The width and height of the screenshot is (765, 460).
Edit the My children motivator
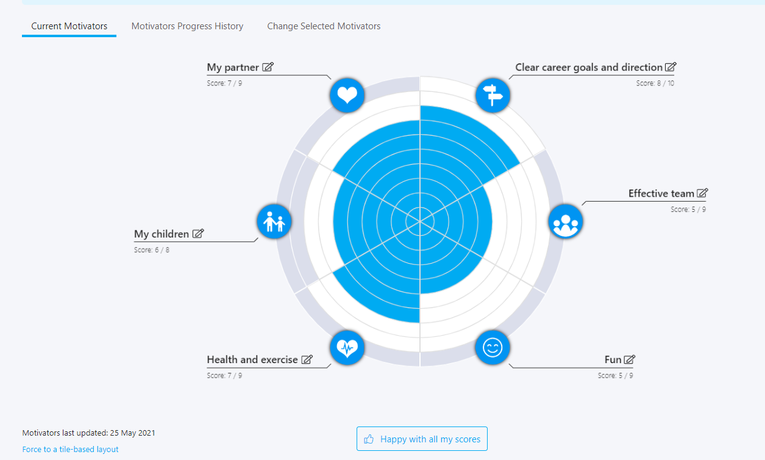198,233
